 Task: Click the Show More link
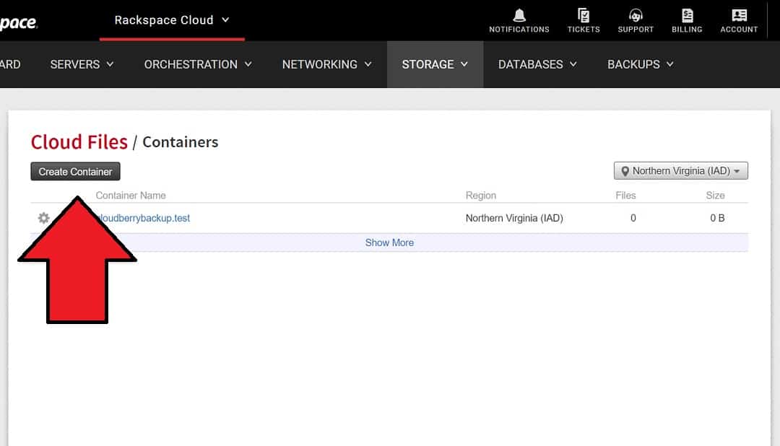(389, 242)
